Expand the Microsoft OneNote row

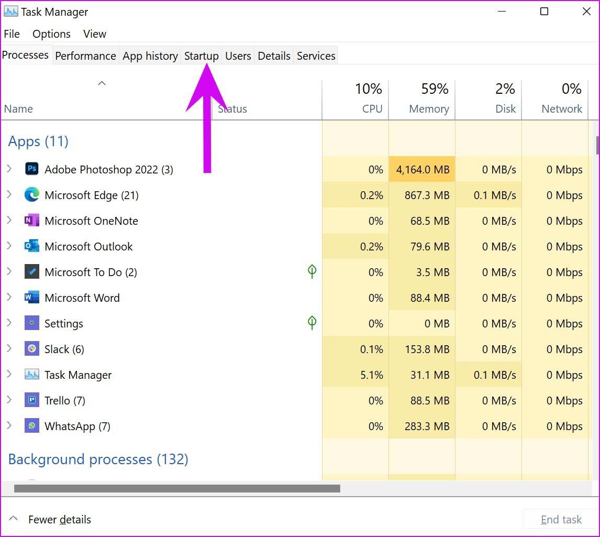click(x=9, y=220)
